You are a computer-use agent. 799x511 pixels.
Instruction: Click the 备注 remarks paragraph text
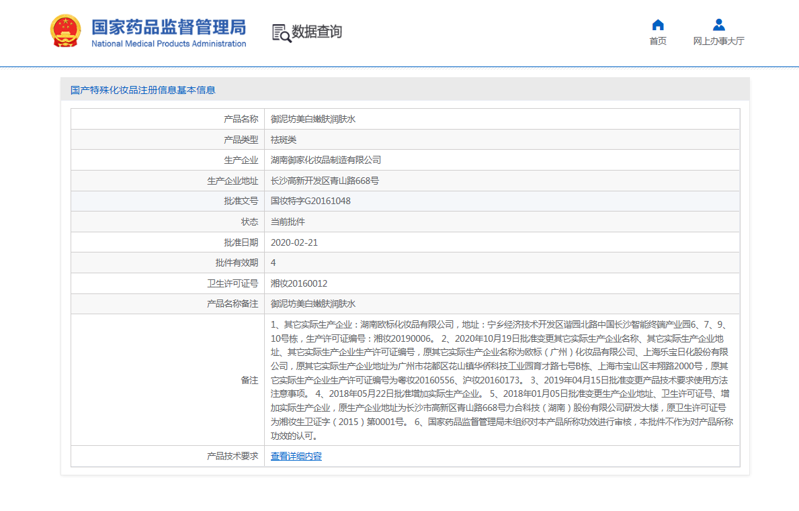tap(501, 380)
